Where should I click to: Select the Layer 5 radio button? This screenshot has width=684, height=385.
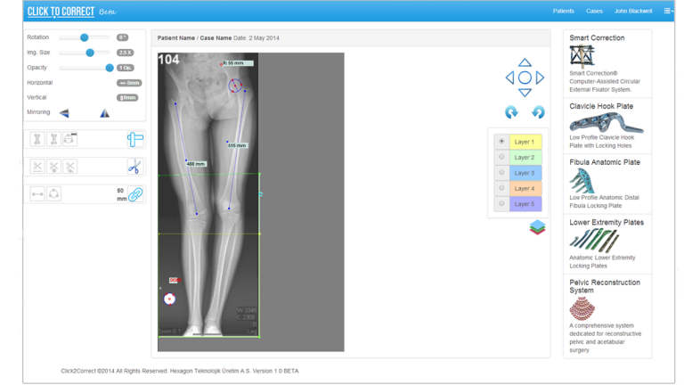(501, 204)
